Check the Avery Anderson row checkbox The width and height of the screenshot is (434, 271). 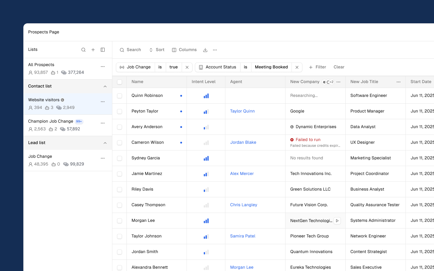pyautogui.click(x=119, y=127)
